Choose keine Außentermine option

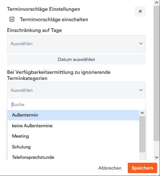point(73,126)
